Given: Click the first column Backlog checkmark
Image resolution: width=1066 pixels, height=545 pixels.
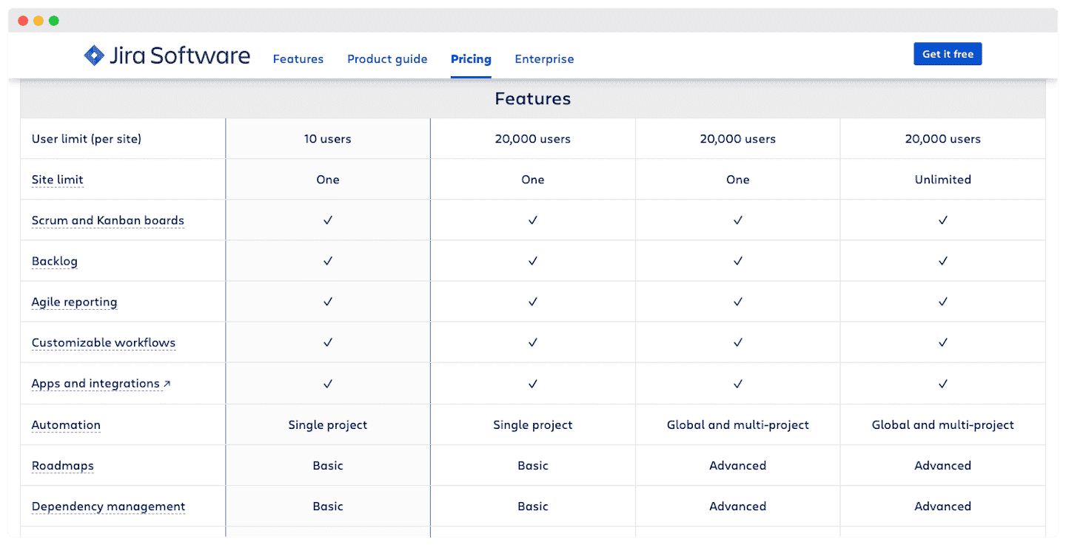Looking at the screenshot, I should 328,261.
